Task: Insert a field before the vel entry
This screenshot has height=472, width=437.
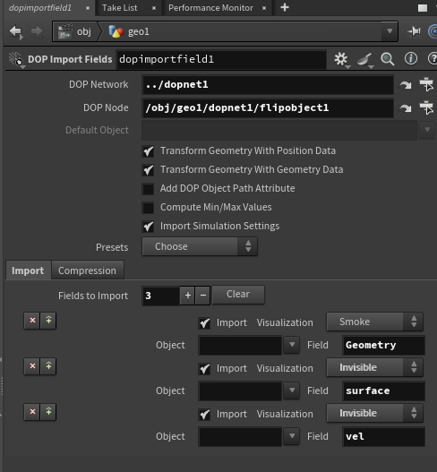Action: (48, 412)
